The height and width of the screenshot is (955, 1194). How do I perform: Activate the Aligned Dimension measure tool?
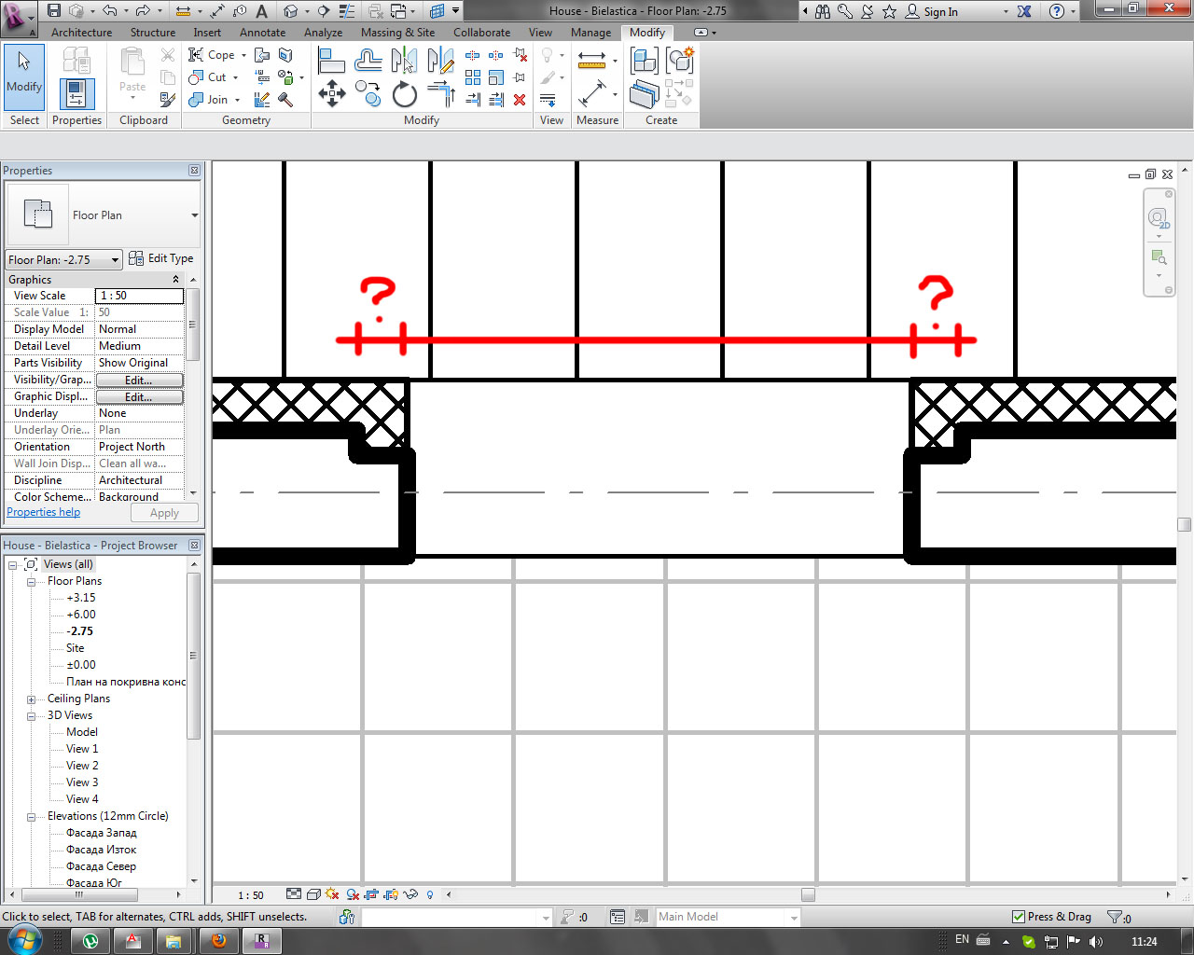[x=591, y=94]
